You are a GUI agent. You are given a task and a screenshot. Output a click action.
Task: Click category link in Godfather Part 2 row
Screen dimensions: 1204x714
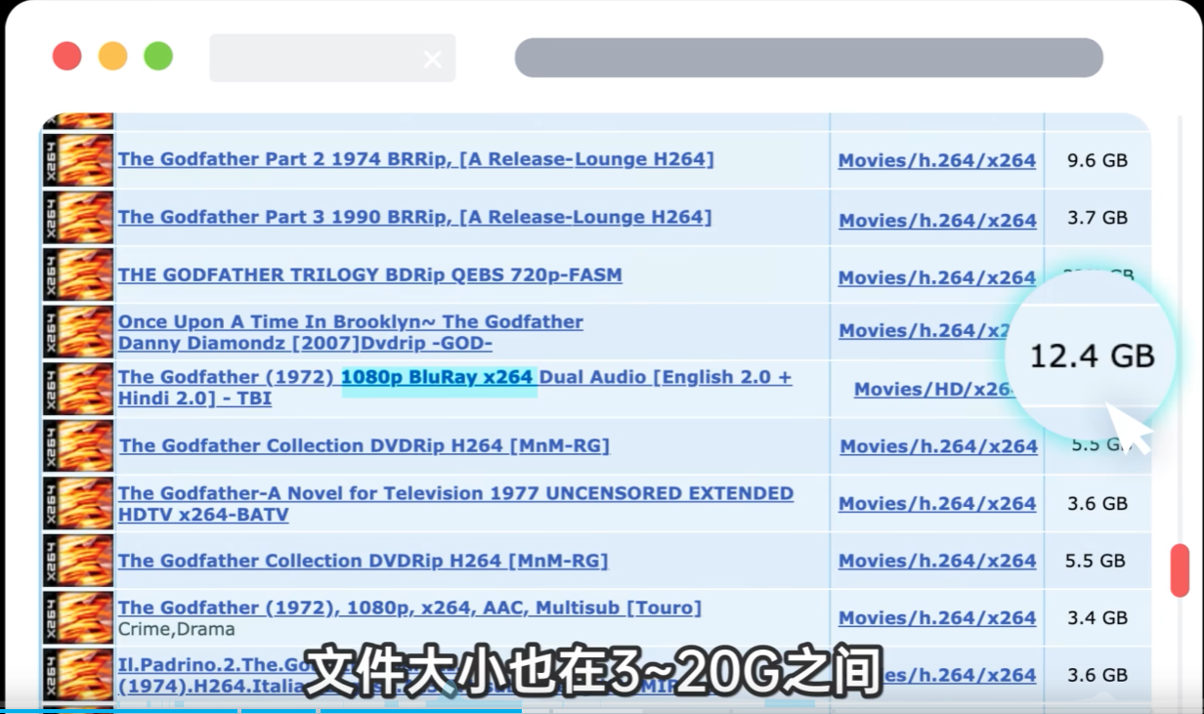[937, 160]
